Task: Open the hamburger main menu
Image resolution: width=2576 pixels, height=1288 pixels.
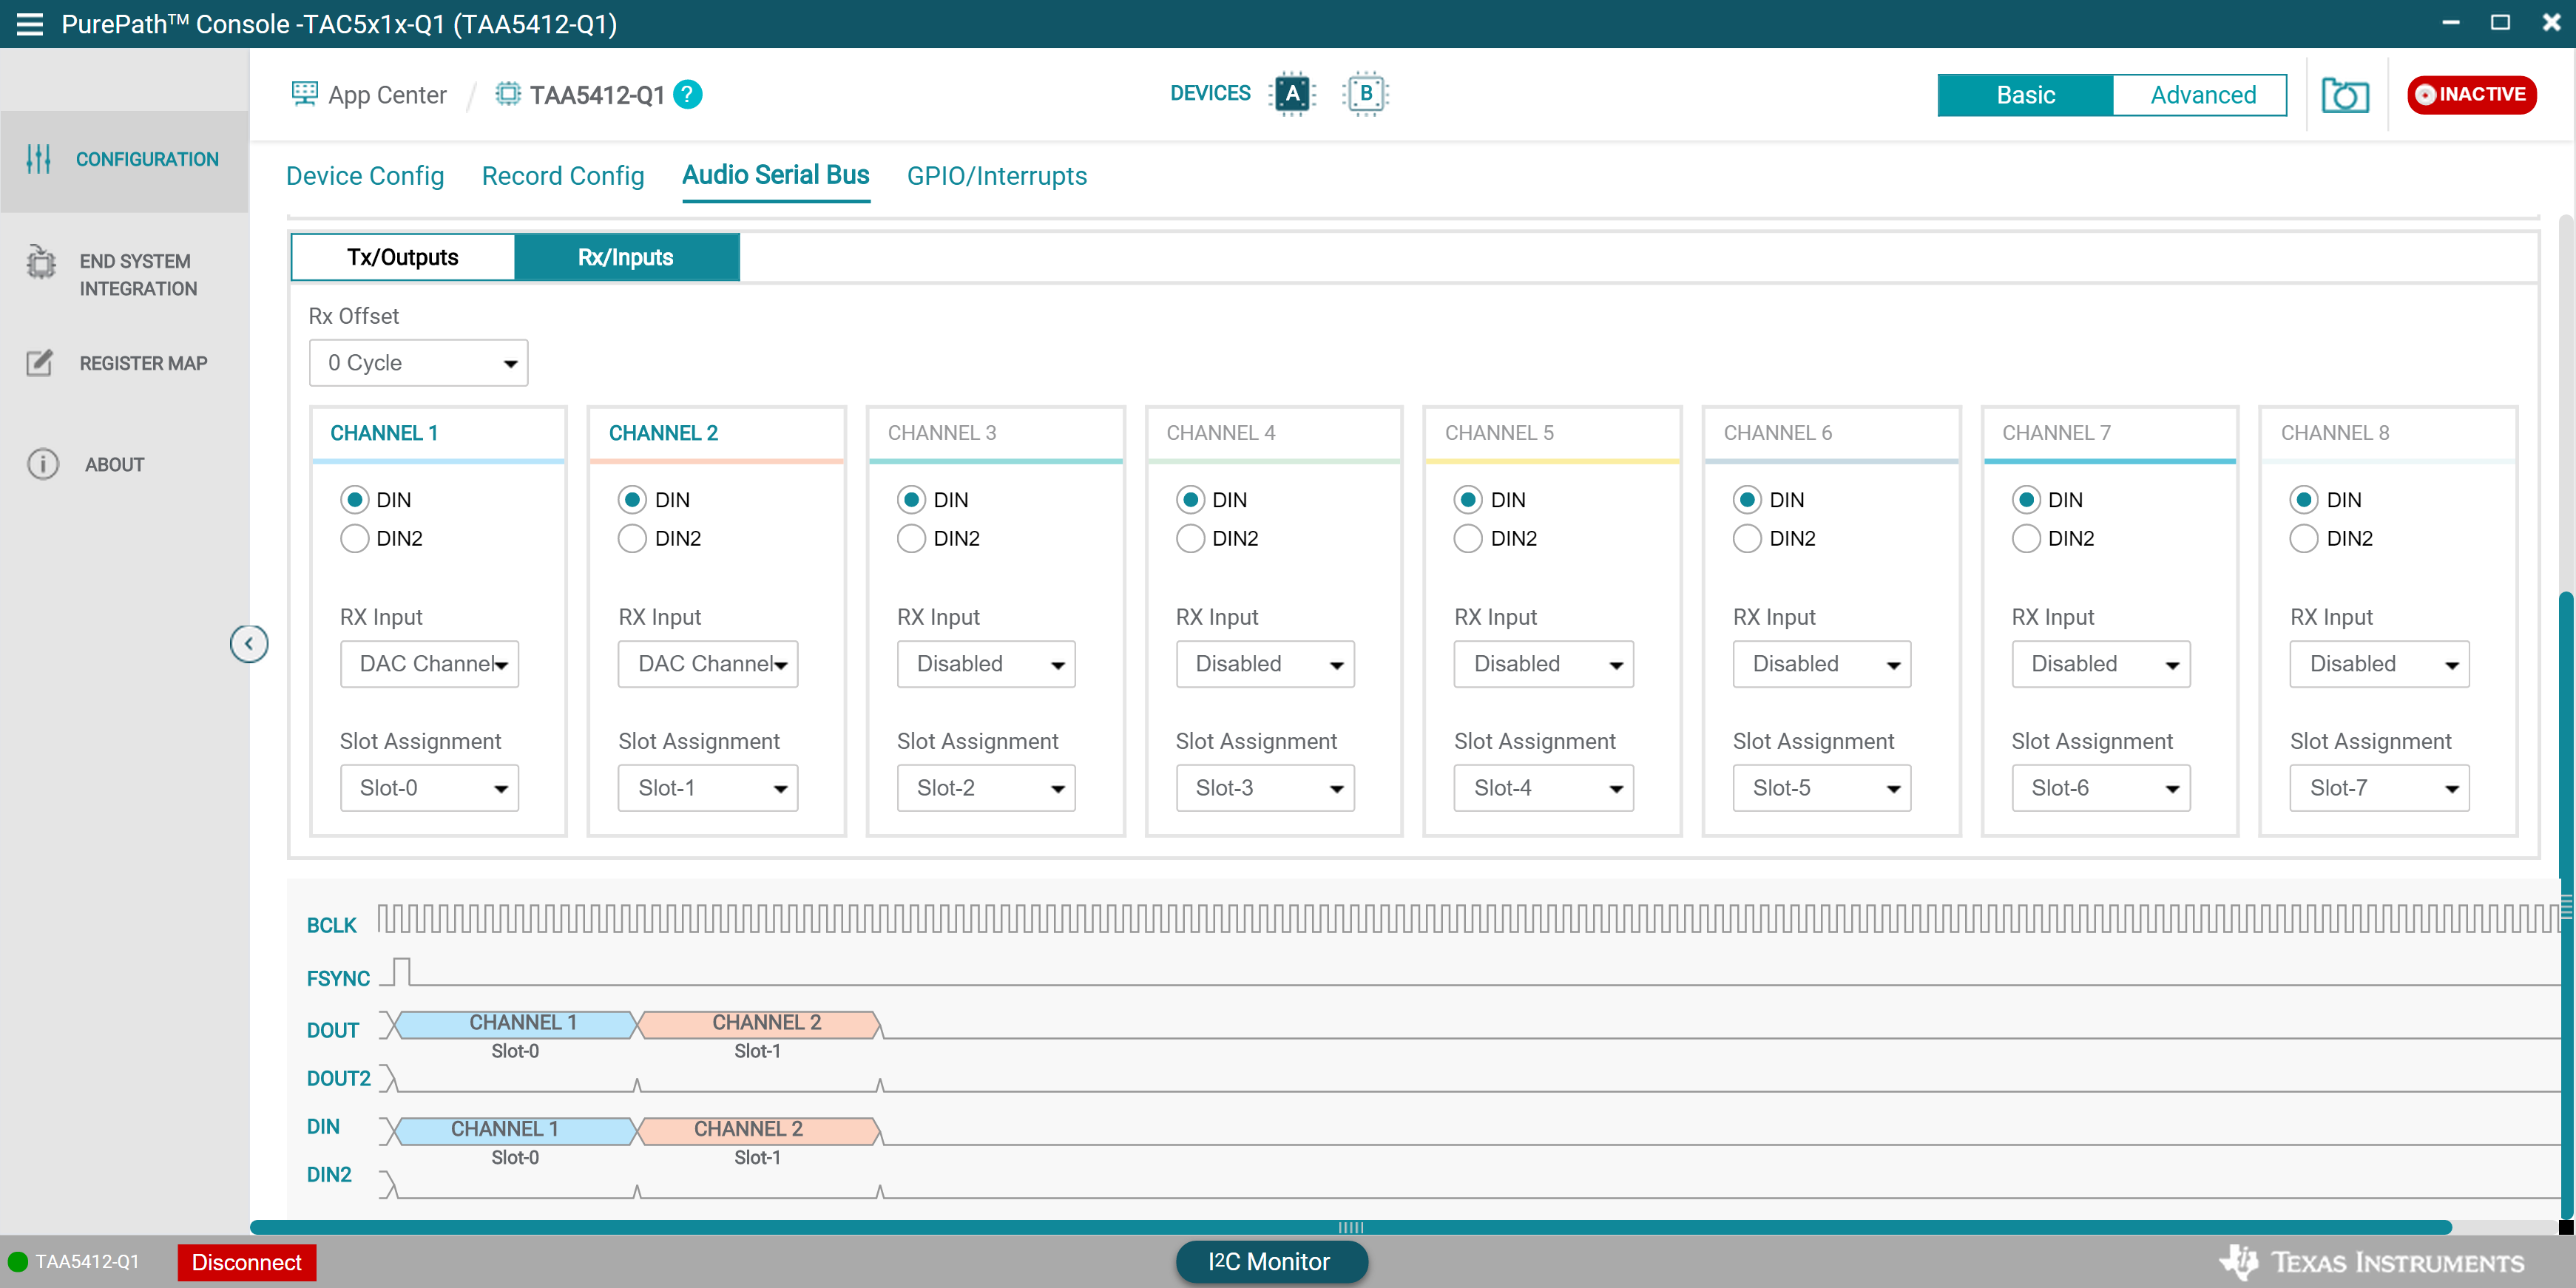Action: click(x=30, y=24)
